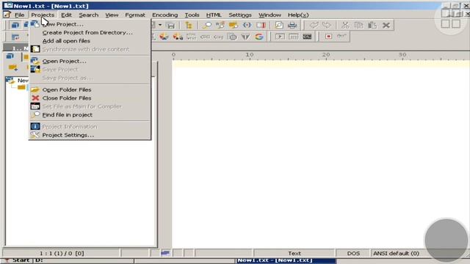Click the Copy icon in toolbar

358,25
